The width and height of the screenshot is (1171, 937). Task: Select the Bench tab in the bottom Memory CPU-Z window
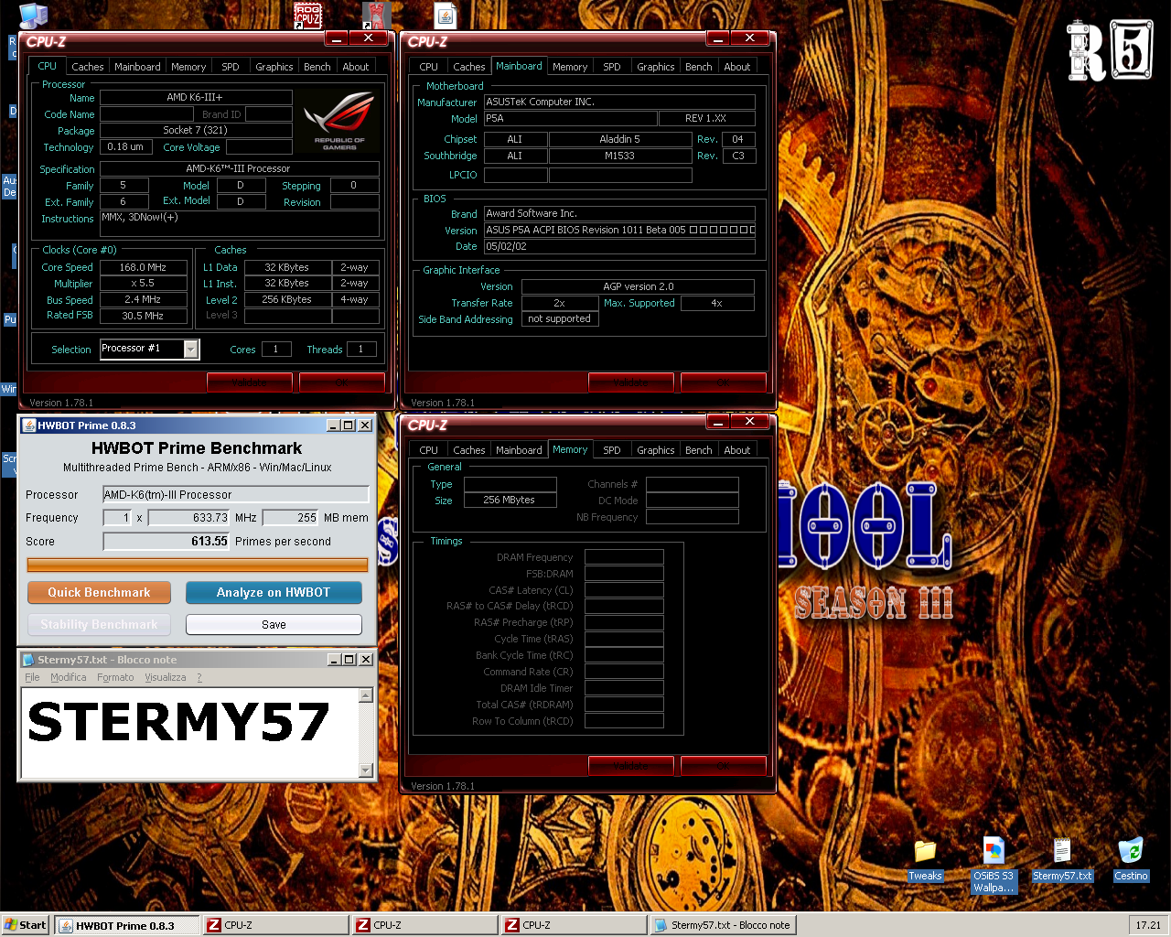click(x=699, y=450)
